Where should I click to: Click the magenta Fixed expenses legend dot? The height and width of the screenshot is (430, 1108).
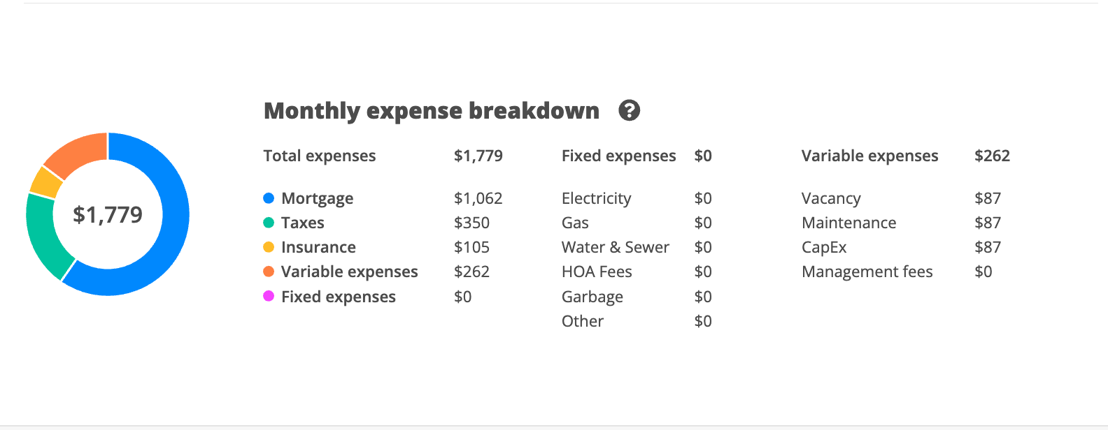coord(269,297)
